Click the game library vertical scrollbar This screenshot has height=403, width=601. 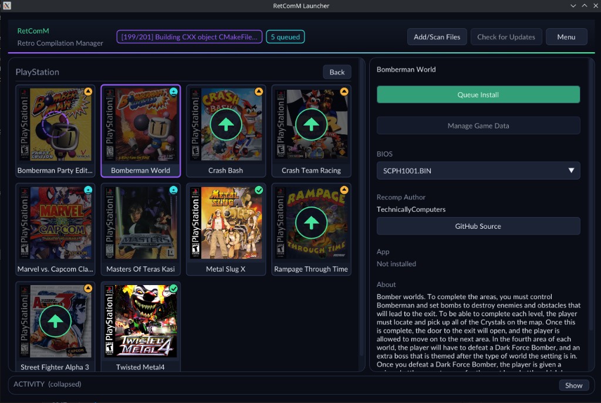click(x=361, y=207)
